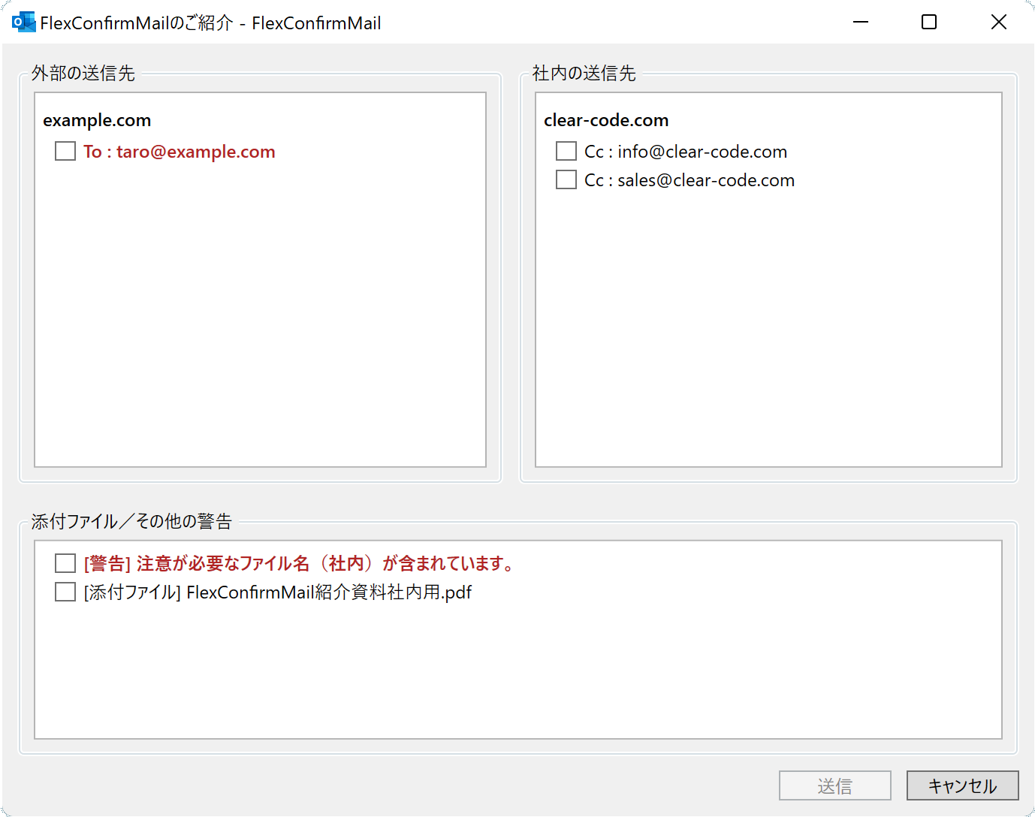
Task: Enable the Cc: info@clear-code.com checkbox
Action: tap(566, 150)
